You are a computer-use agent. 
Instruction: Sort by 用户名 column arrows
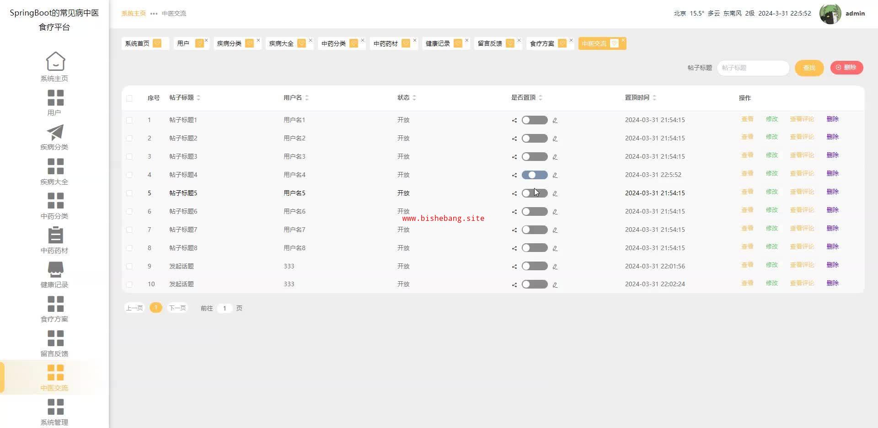click(307, 98)
